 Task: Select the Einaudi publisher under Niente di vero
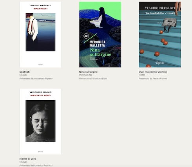23,162
